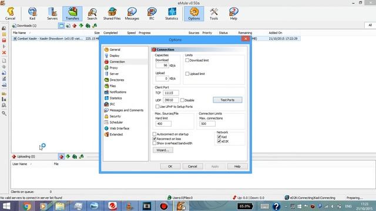Select Display in Options list

[114, 56]
